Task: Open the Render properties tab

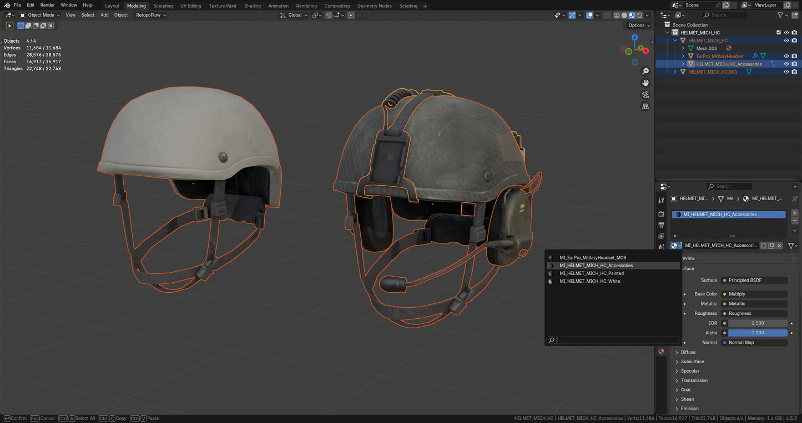Action: coord(661,214)
